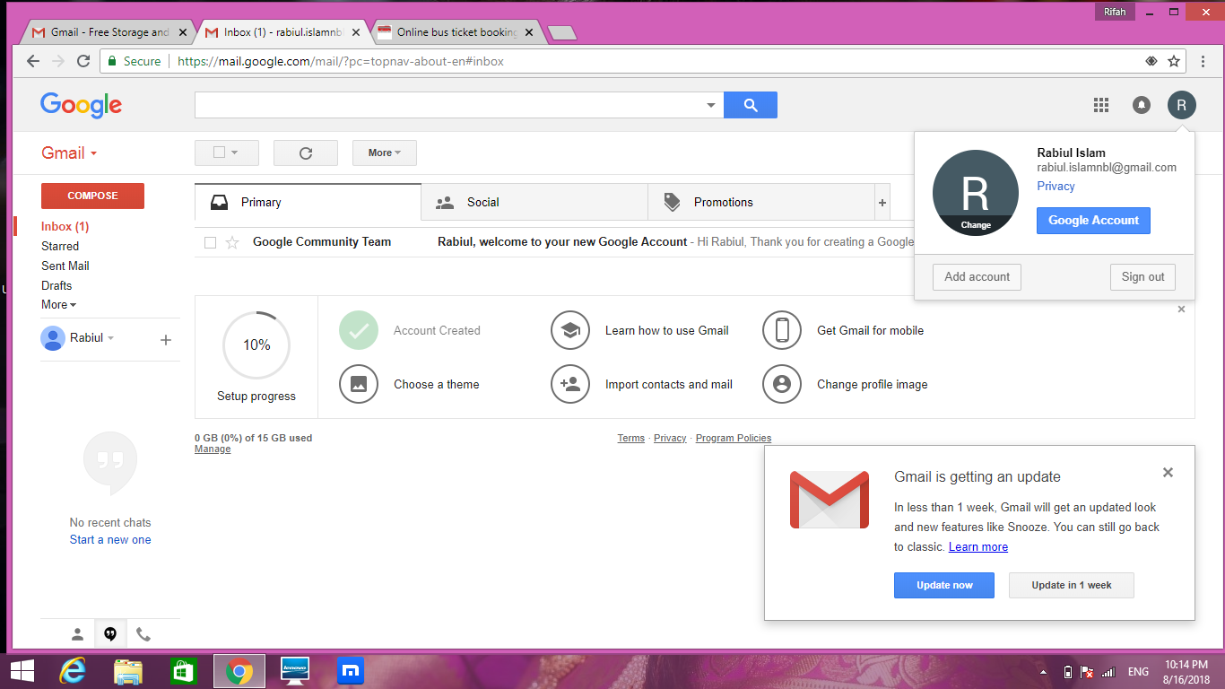Click inside the Gmail search field

coord(448,105)
